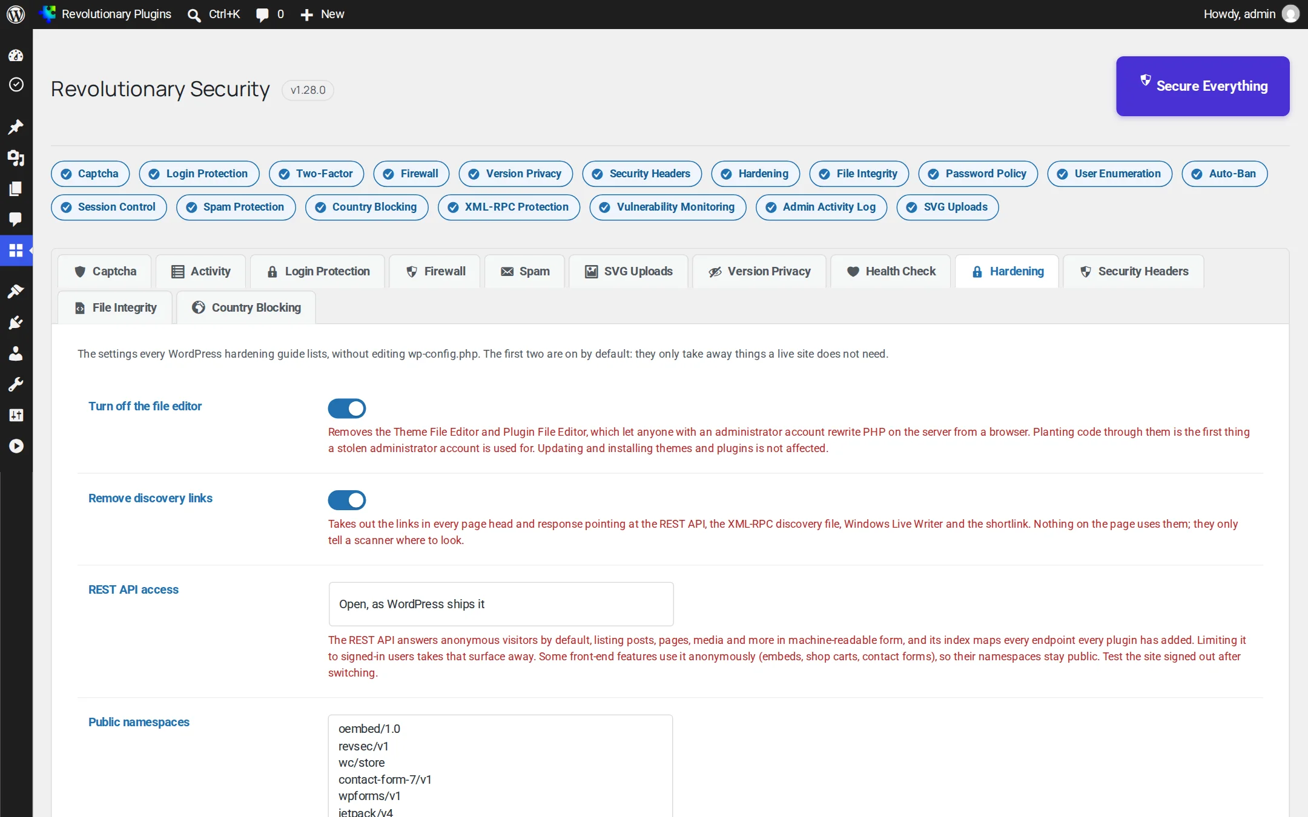The image size is (1308, 817).
Task: Open the Plugins plug sidebar icon
Action: point(16,323)
